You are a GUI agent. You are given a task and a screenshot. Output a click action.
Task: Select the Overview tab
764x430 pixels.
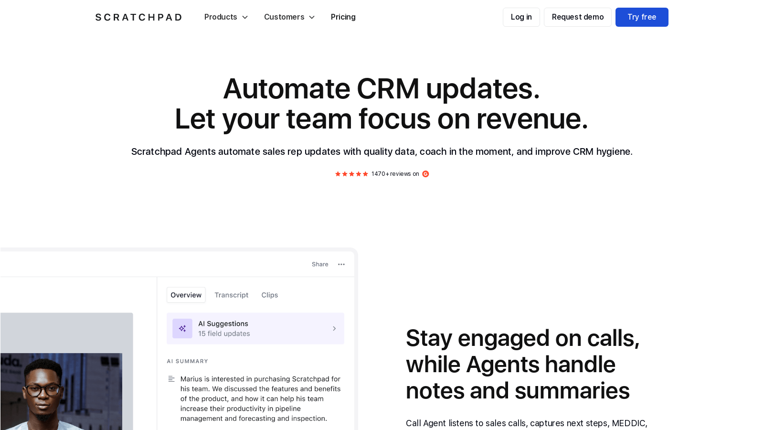click(x=186, y=295)
